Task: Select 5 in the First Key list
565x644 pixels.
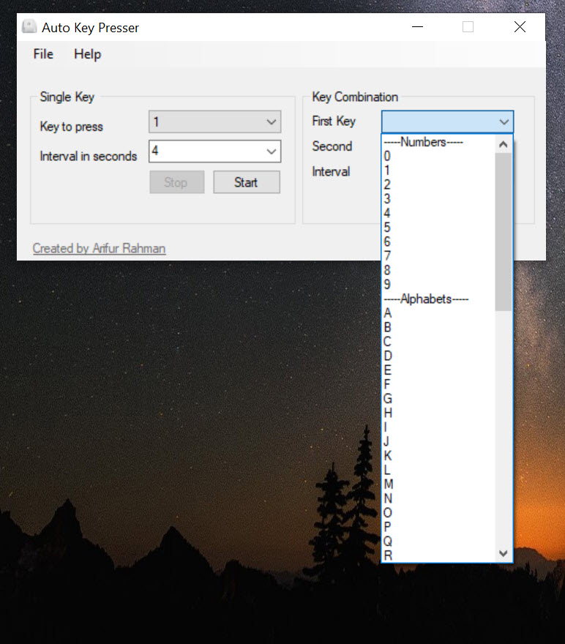Action: point(438,227)
